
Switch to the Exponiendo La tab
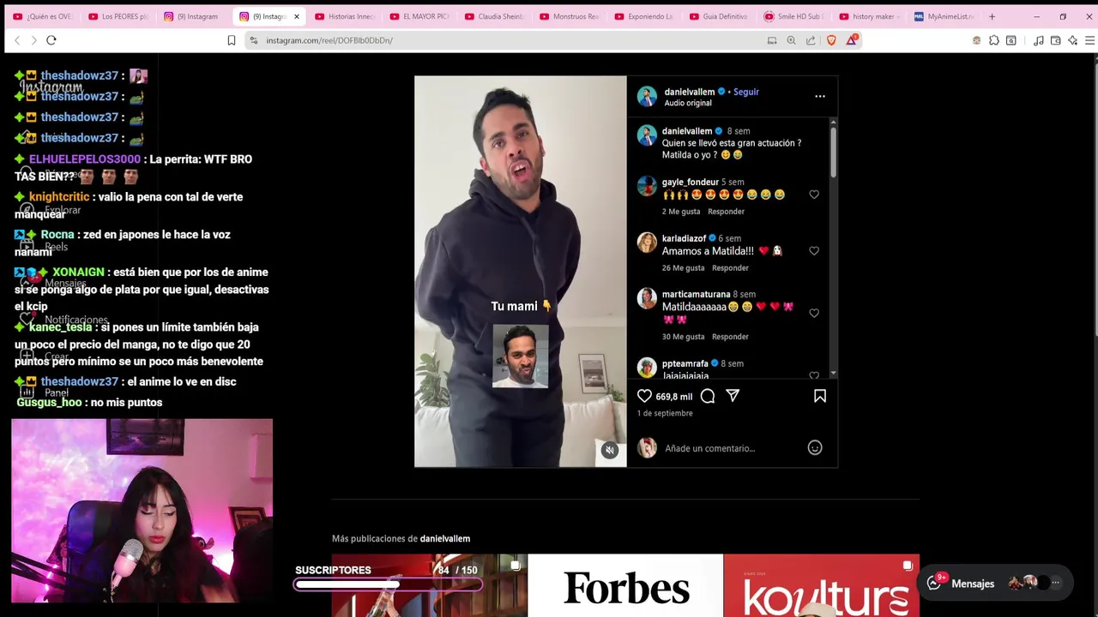click(646, 16)
